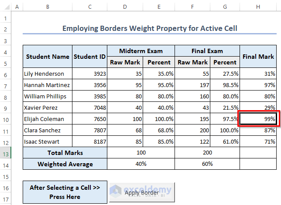Select row 13 header
The height and width of the screenshot is (205, 281).
point(5,153)
